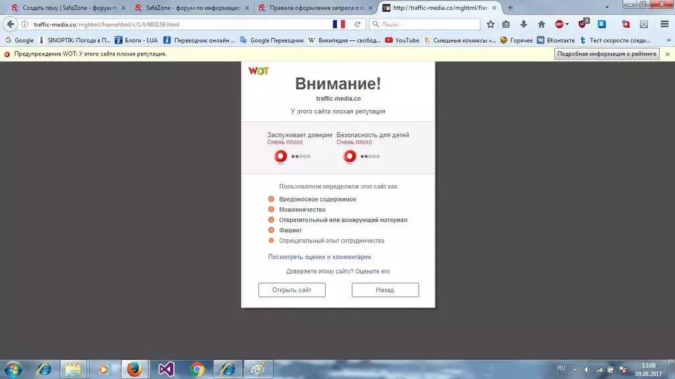This screenshot has height=379, width=675.
Task: Click the WOT logo in warning dialog
Action: [258, 71]
